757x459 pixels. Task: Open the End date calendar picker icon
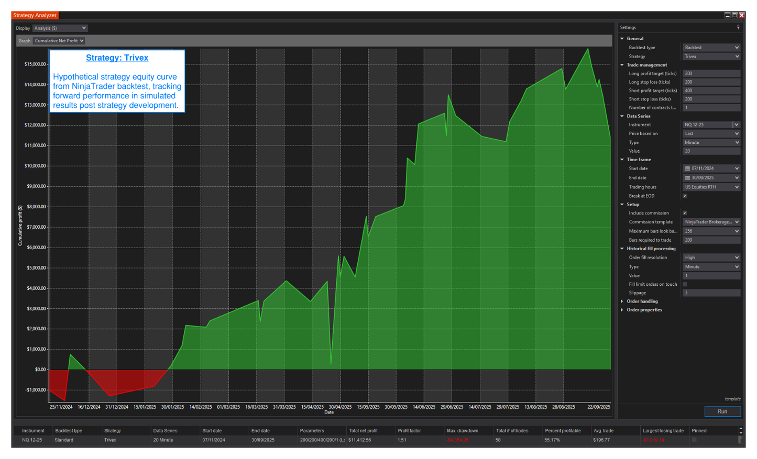tap(687, 178)
